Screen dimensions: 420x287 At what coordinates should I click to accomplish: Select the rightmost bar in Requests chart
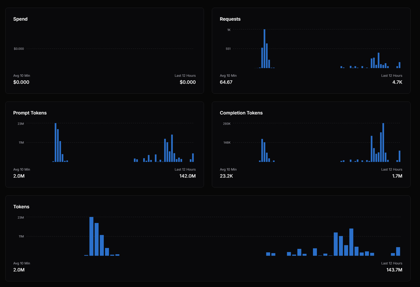(400, 65)
